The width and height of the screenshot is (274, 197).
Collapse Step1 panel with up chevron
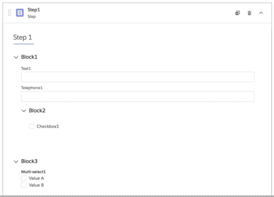pos(261,13)
